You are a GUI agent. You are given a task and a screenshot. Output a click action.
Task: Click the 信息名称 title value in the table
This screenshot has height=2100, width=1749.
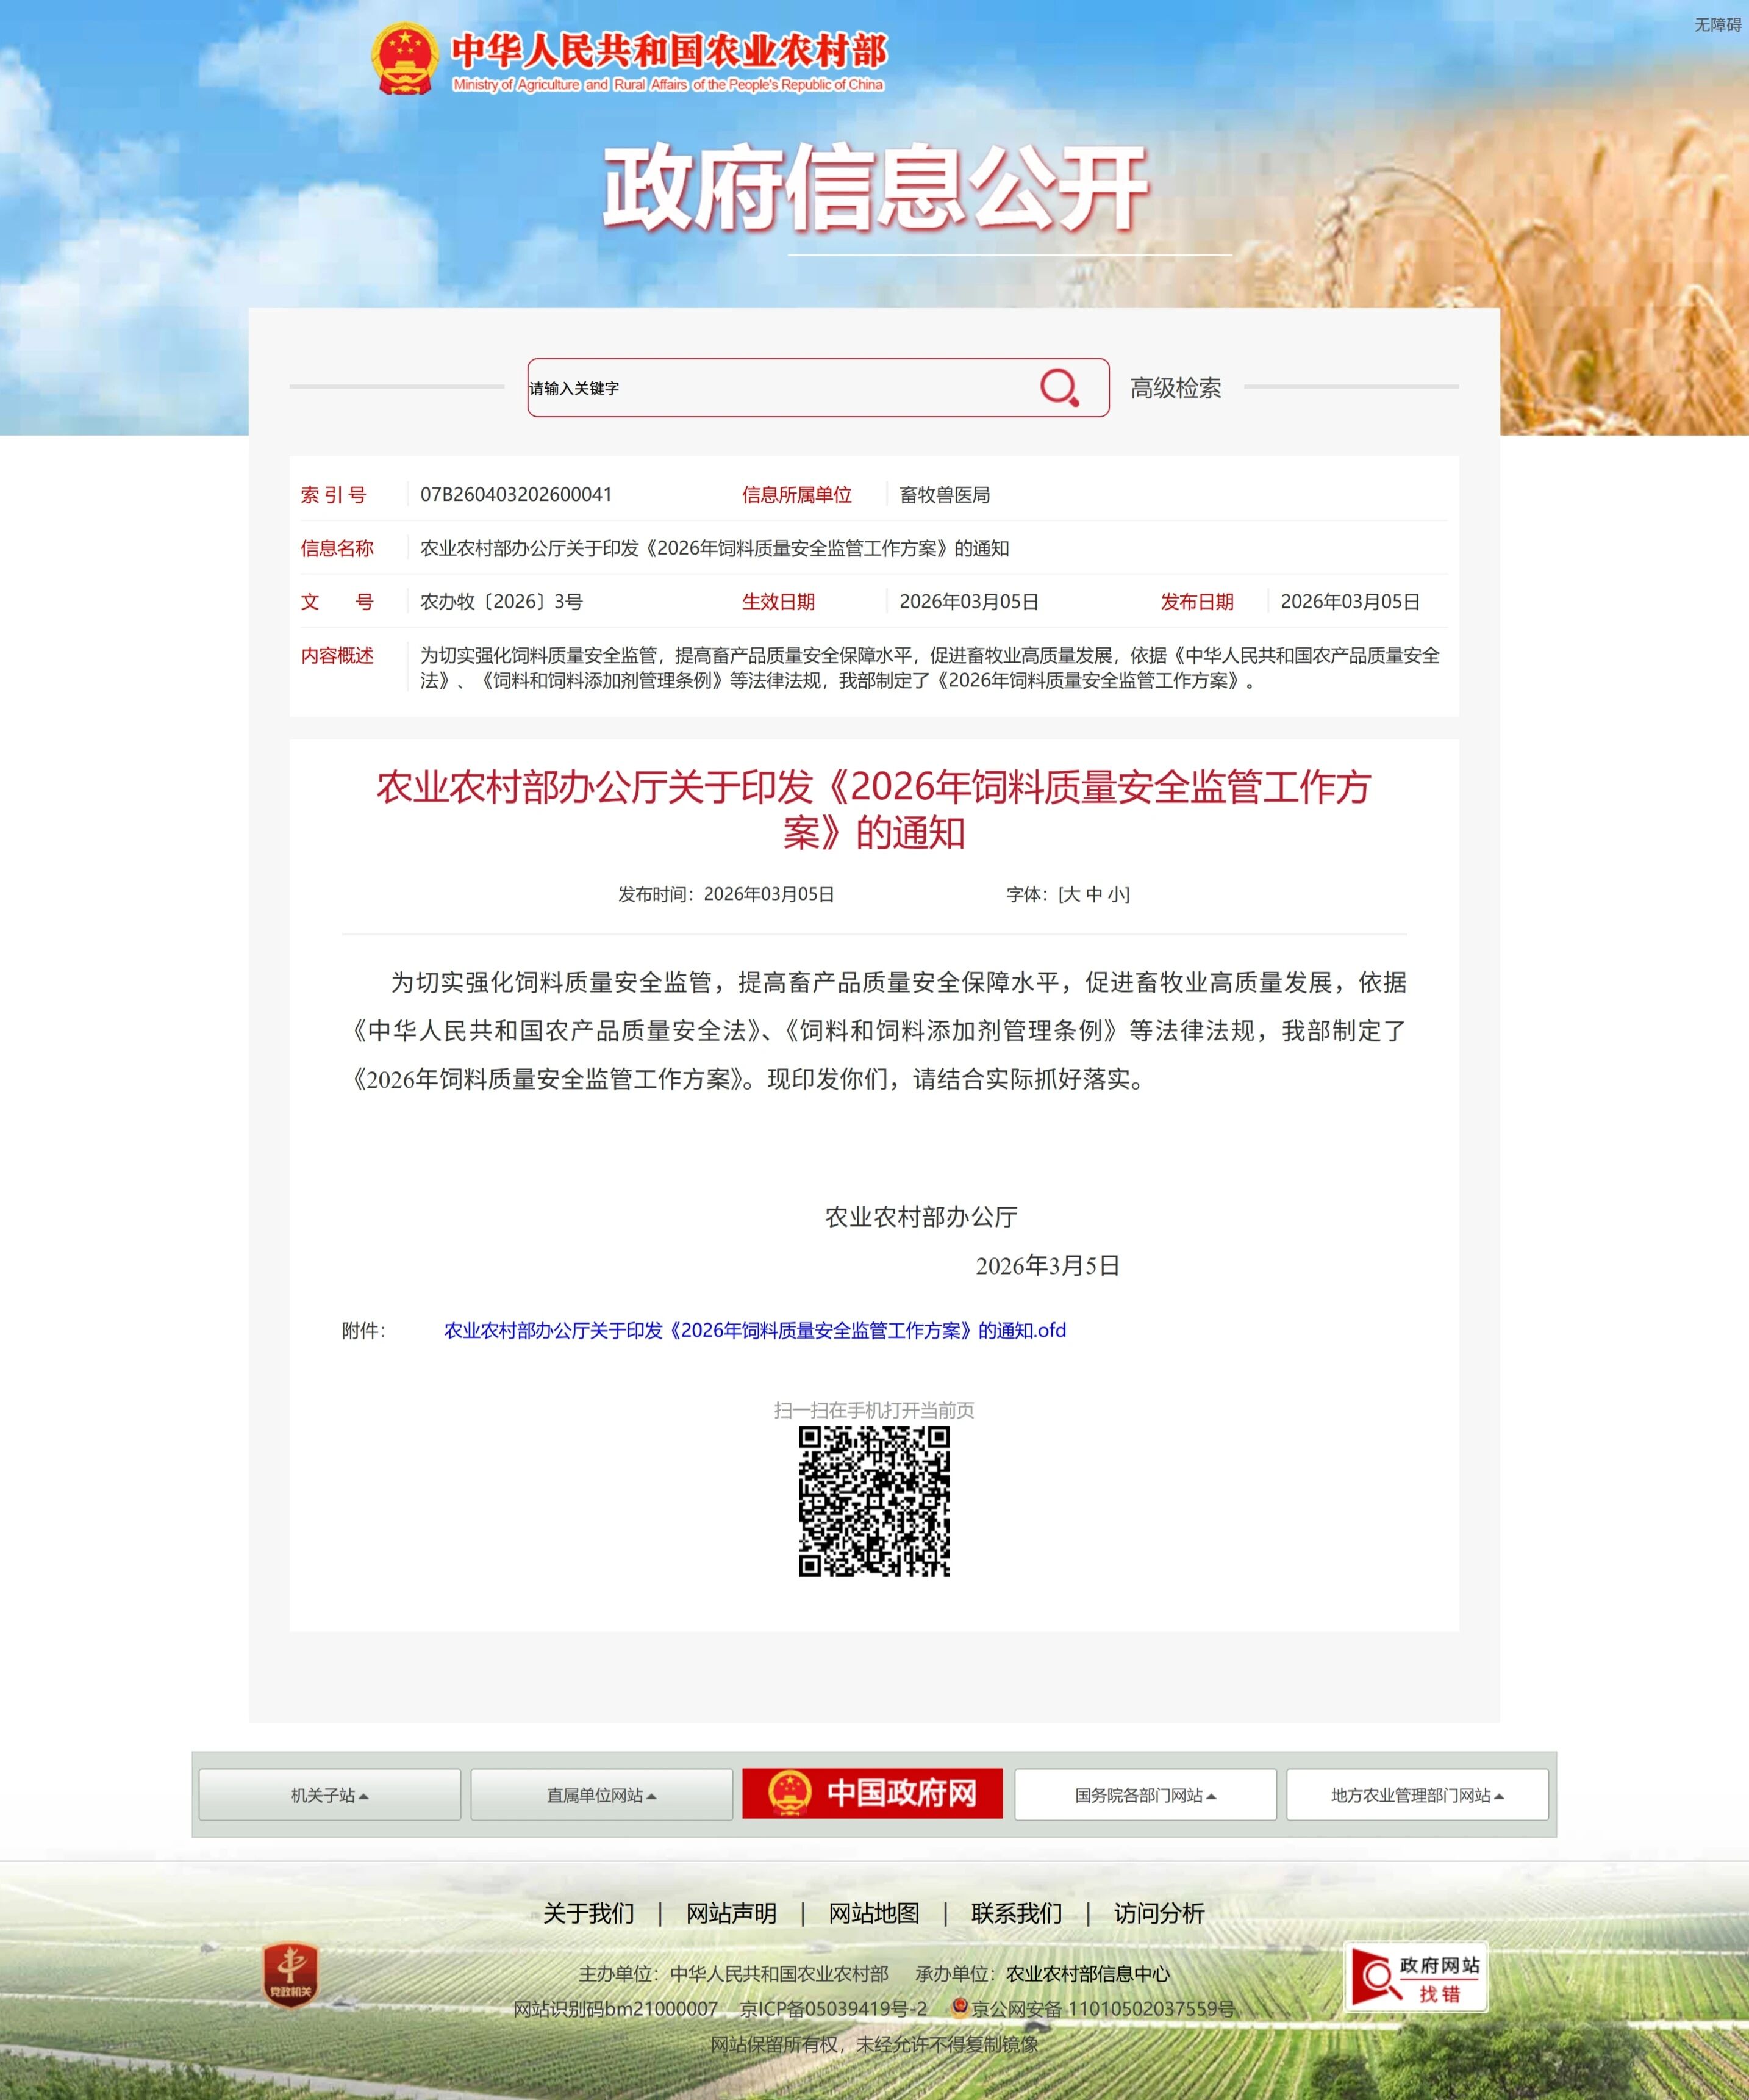pyautogui.click(x=715, y=548)
